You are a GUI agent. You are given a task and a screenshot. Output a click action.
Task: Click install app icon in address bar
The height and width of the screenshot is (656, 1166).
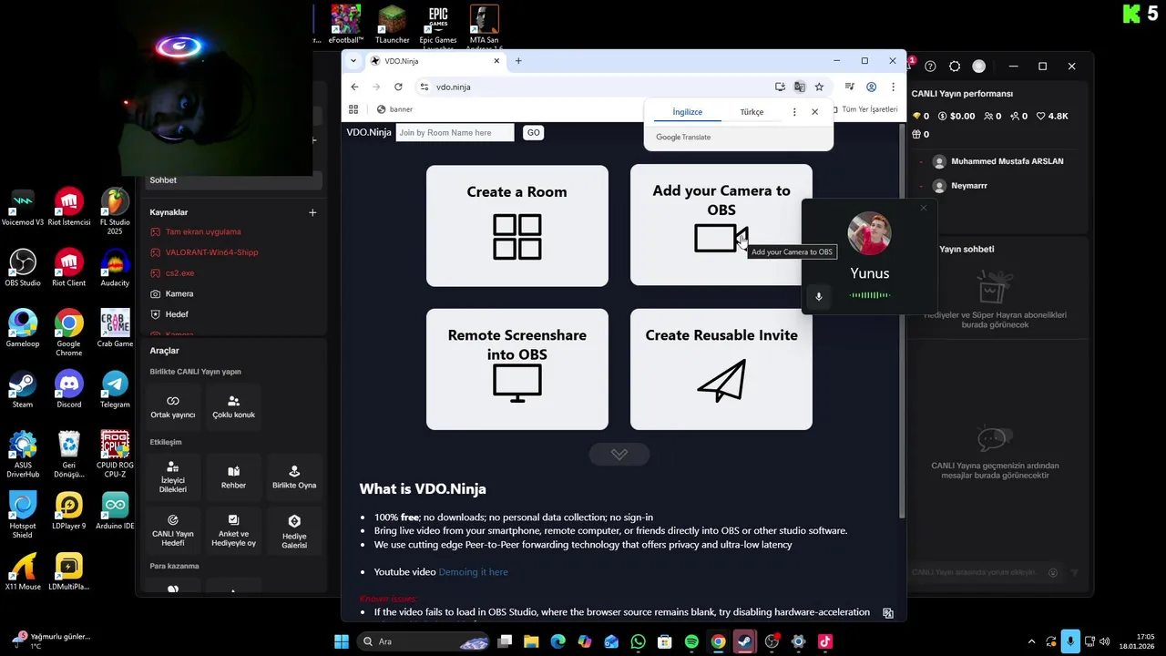(780, 87)
